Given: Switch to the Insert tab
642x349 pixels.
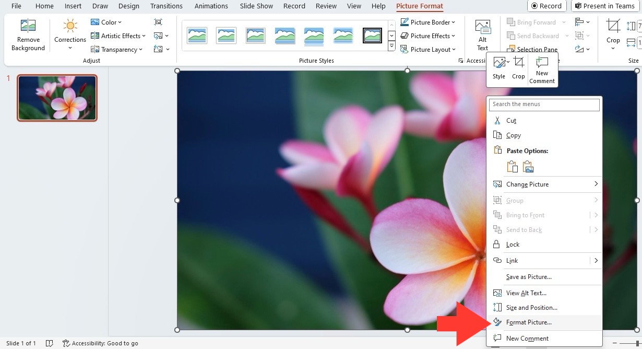Looking at the screenshot, I should (x=73, y=6).
